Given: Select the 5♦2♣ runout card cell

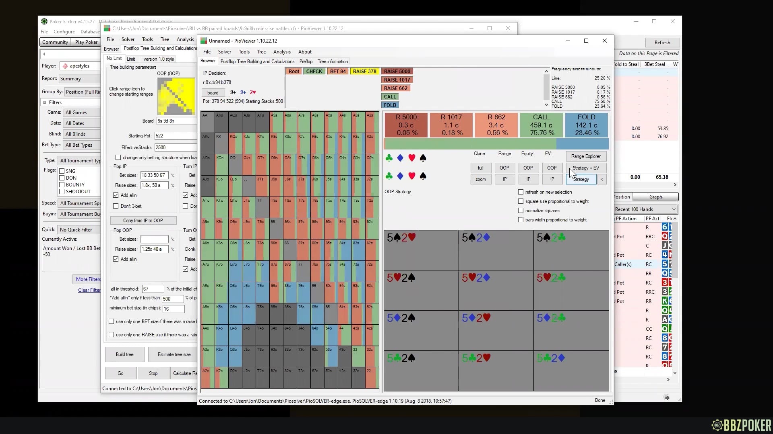Looking at the screenshot, I should (x=571, y=330).
